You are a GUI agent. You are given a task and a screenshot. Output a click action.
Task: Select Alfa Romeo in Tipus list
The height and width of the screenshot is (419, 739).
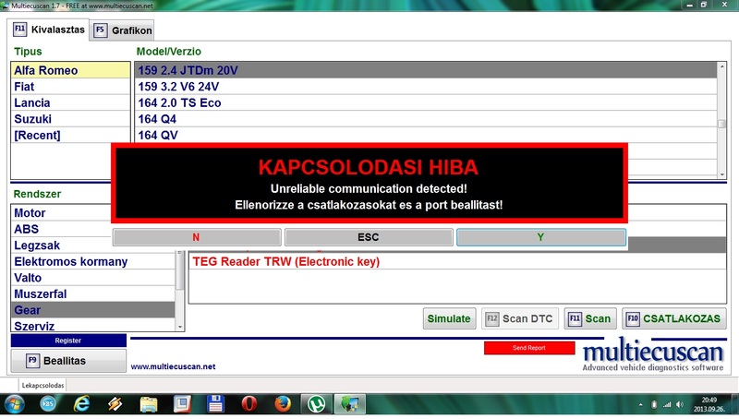[71, 70]
